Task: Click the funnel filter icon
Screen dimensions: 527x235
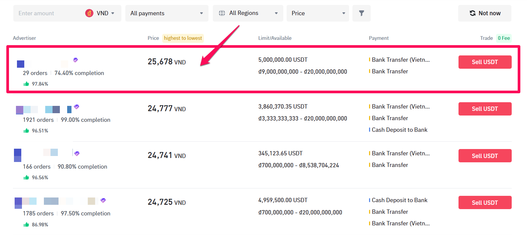Action: (x=361, y=13)
